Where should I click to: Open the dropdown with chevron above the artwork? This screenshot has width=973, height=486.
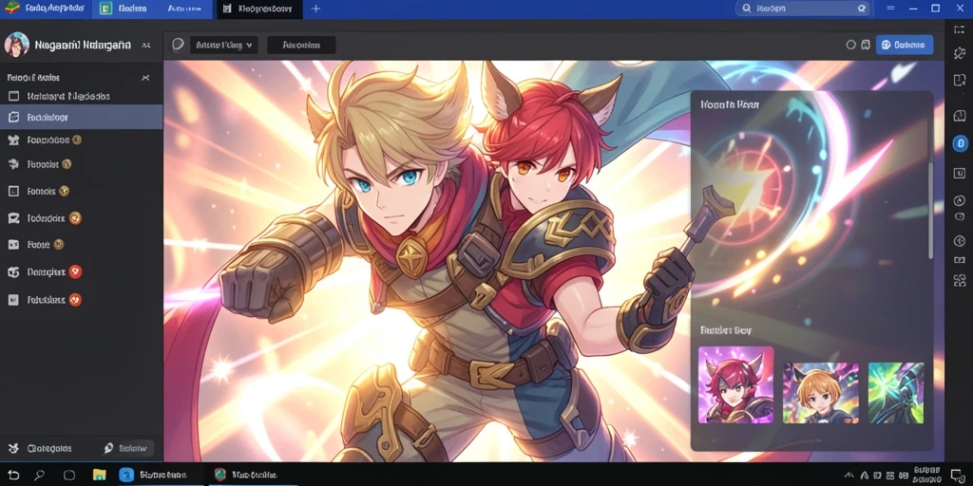[x=224, y=45]
